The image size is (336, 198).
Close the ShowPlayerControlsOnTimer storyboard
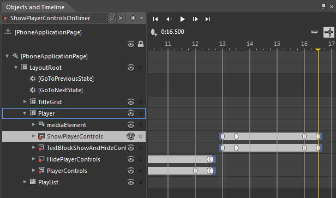click(121, 18)
